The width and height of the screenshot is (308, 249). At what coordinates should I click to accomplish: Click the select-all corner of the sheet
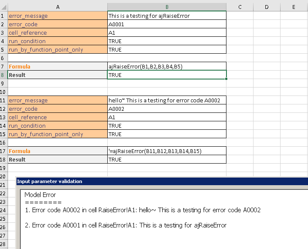coord(3,7)
